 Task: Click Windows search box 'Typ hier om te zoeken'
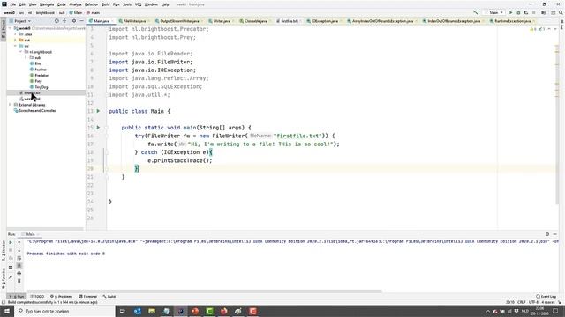click(x=64, y=311)
